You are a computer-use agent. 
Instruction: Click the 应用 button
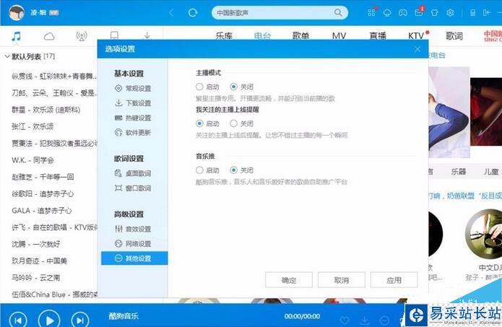394,280
